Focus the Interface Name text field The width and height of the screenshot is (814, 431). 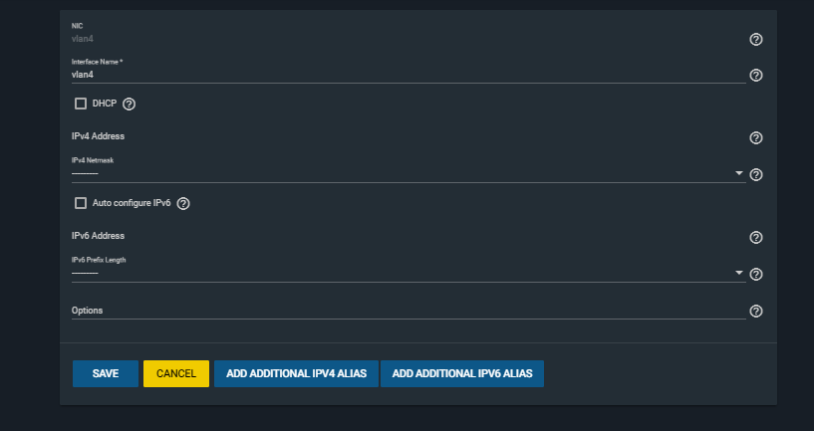coord(399,74)
